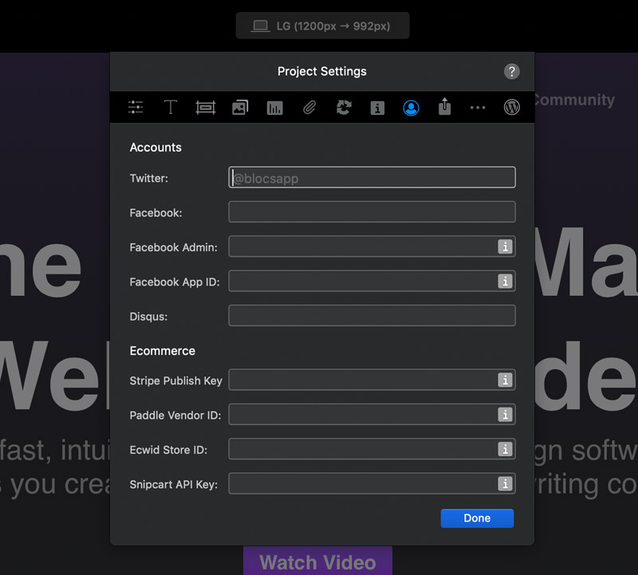Show info for Ecwid Store ID field
This screenshot has height=575, width=638.
point(505,449)
